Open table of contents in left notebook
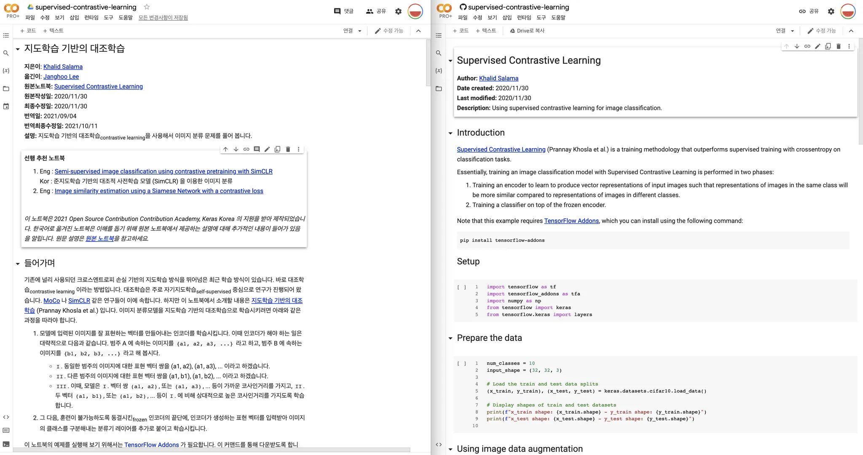 coord(6,35)
